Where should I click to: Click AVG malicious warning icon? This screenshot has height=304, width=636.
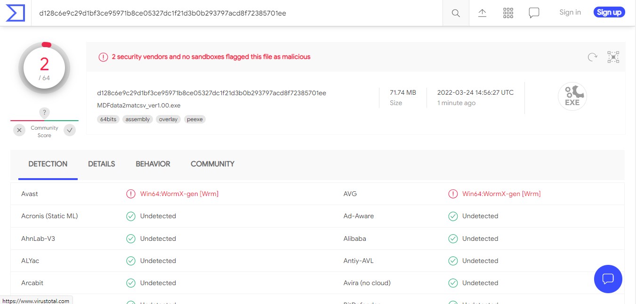coord(453,194)
